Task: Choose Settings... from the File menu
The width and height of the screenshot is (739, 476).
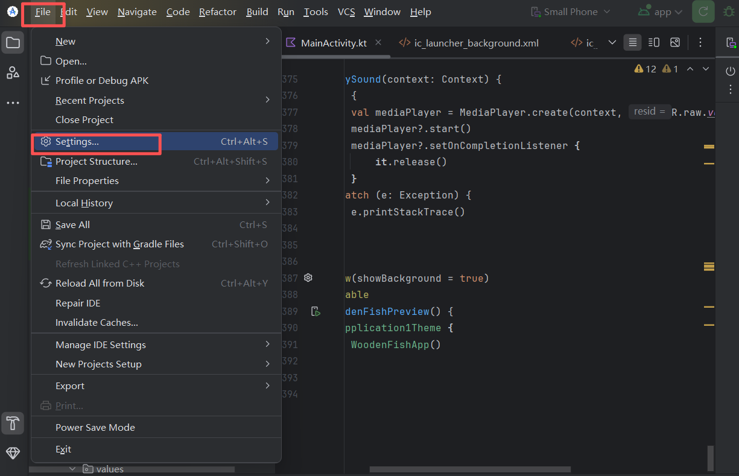Action: [77, 142]
